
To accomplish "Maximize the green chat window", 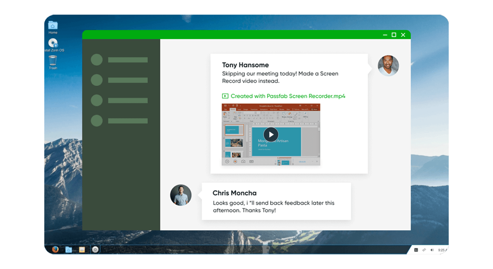I will (x=394, y=35).
